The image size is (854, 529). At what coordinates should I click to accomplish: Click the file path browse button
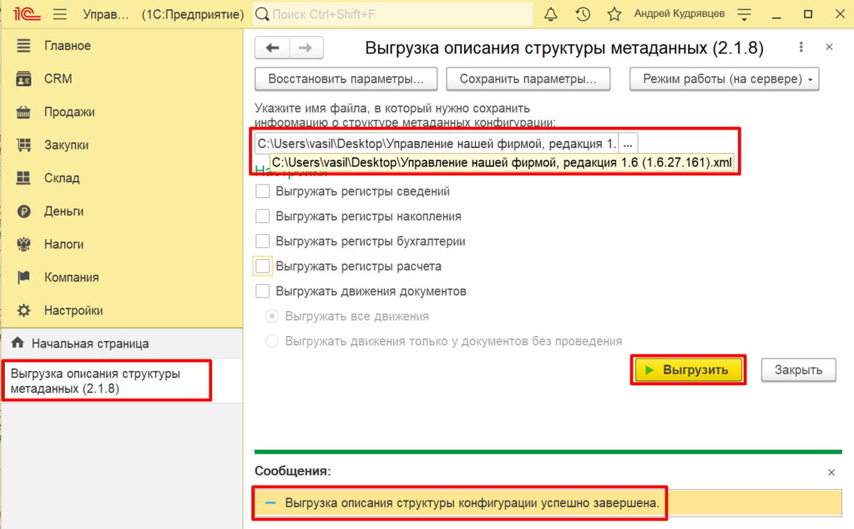[x=628, y=142]
